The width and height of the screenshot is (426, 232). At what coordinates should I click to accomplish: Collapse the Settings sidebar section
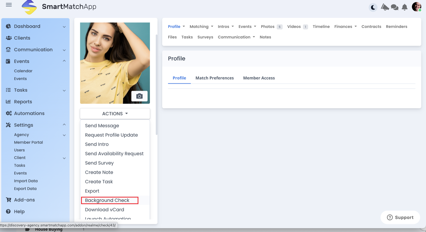click(64, 125)
